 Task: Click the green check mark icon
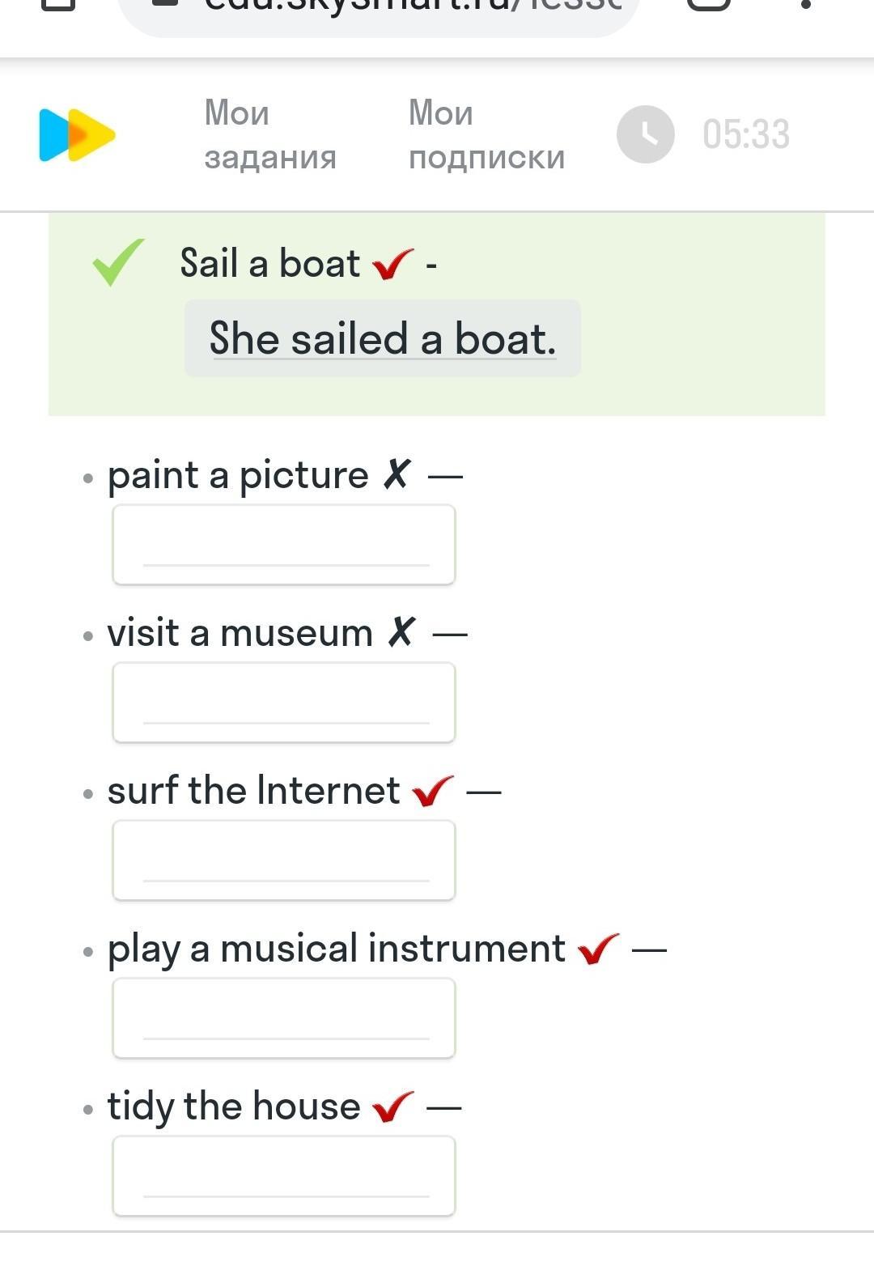118,261
